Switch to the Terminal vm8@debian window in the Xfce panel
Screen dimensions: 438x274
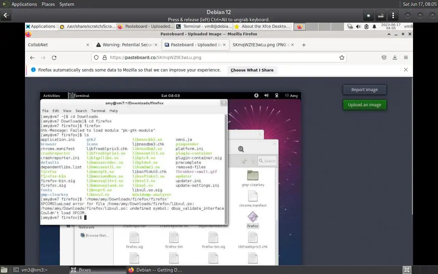[x=204, y=26]
